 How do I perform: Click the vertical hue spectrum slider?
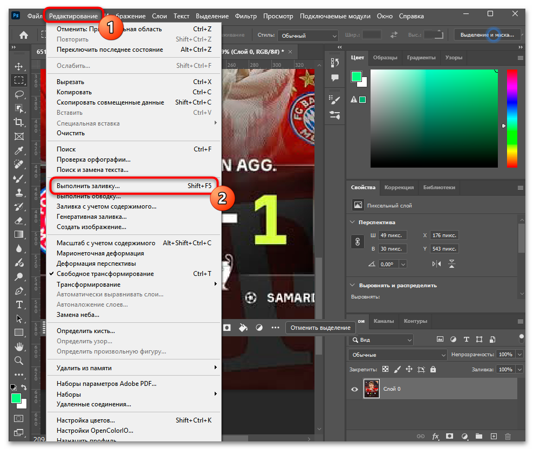[512, 119]
